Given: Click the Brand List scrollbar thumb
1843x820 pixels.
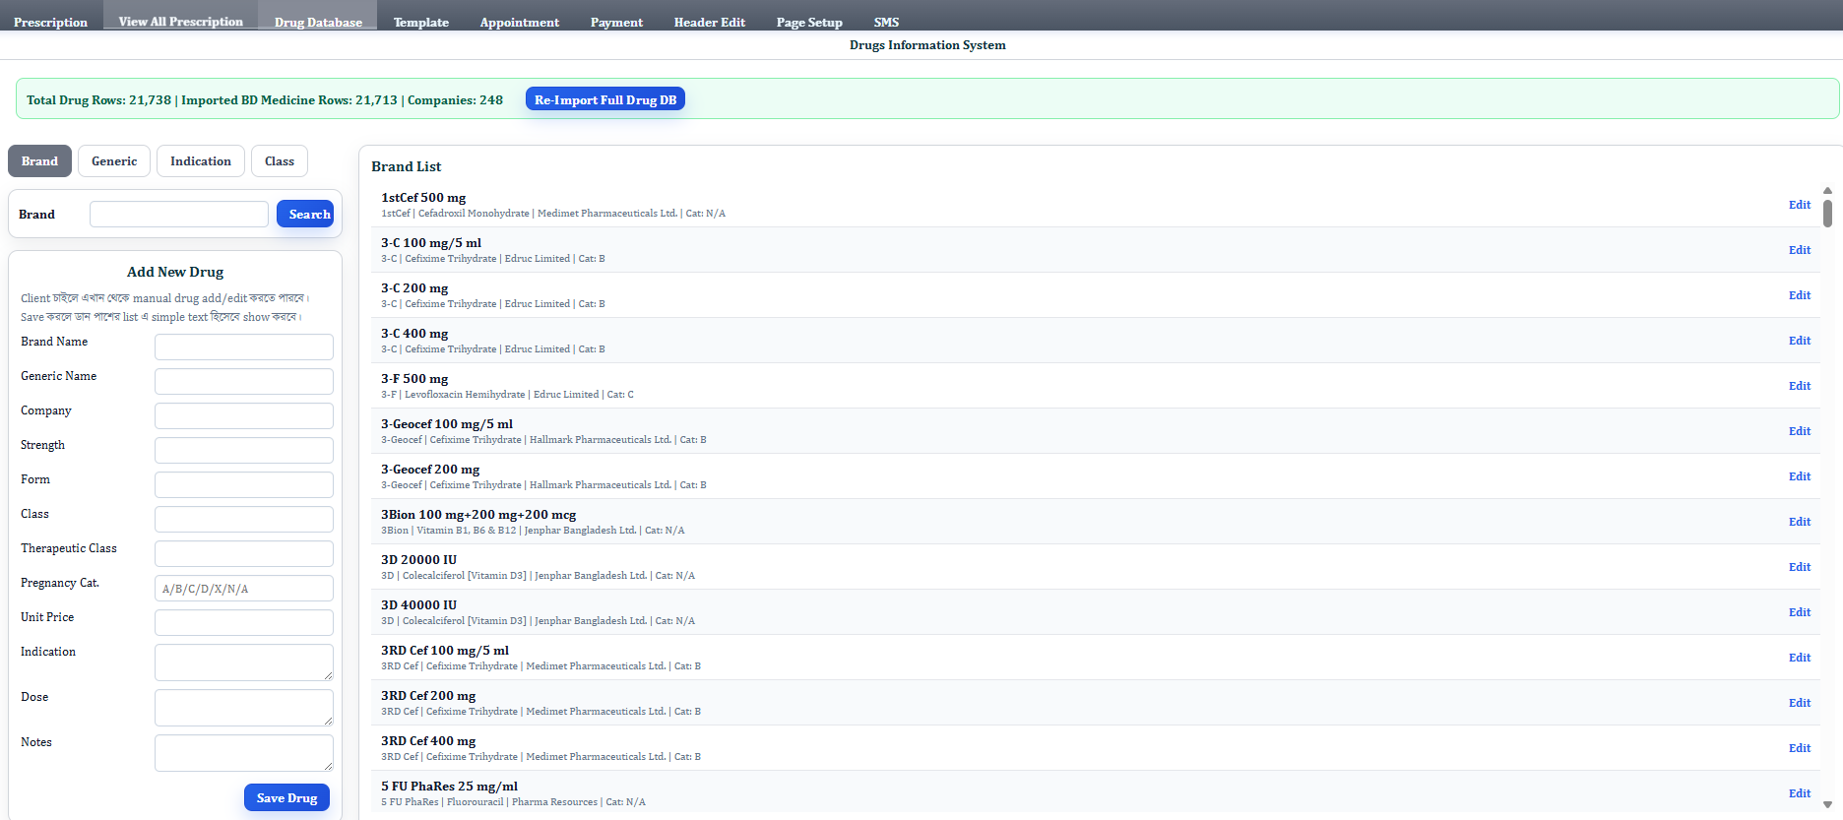Looking at the screenshot, I should [x=1827, y=213].
